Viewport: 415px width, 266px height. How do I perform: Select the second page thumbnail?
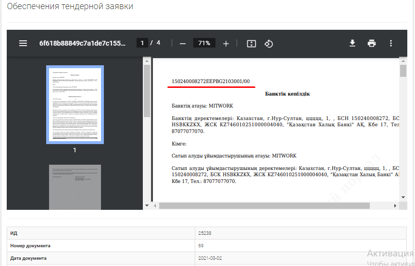[x=75, y=187]
